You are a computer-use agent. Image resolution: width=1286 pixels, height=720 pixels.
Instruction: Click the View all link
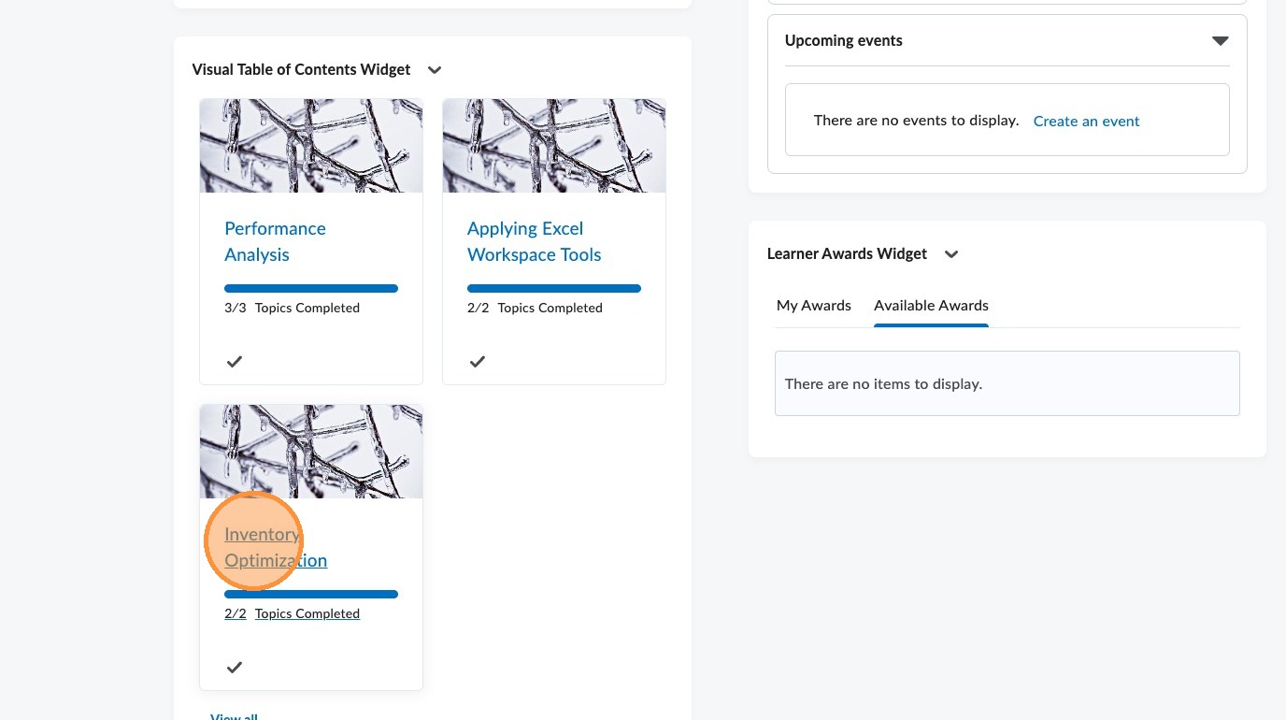tap(234, 716)
